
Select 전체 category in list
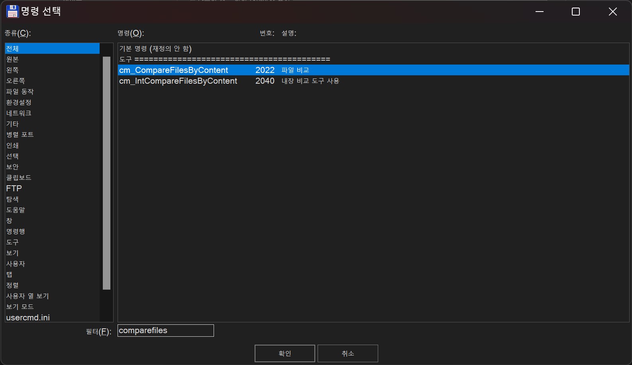(13, 49)
